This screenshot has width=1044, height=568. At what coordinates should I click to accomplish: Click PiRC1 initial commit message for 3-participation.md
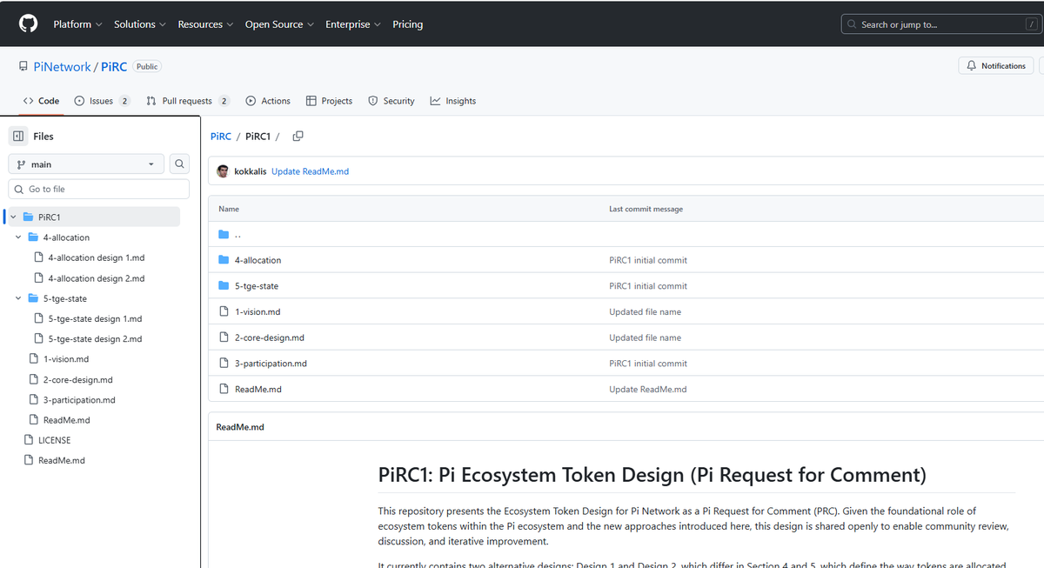point(648,364)
